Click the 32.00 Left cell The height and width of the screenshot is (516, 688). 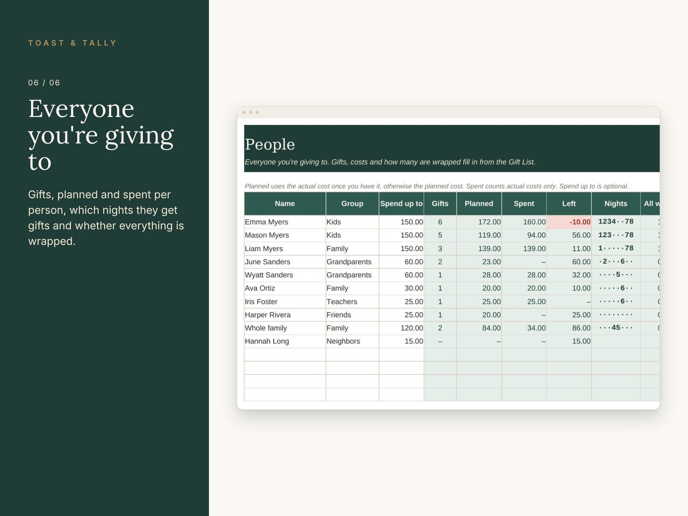click(569, 275)
